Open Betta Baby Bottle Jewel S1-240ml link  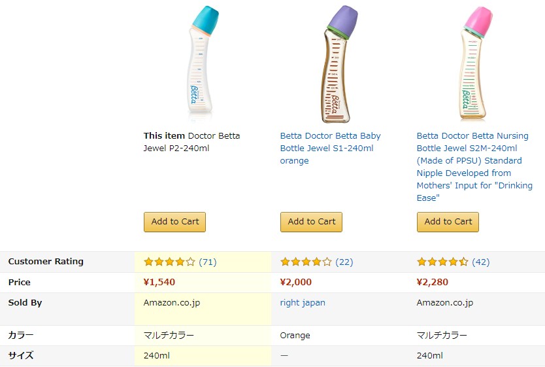330,149
